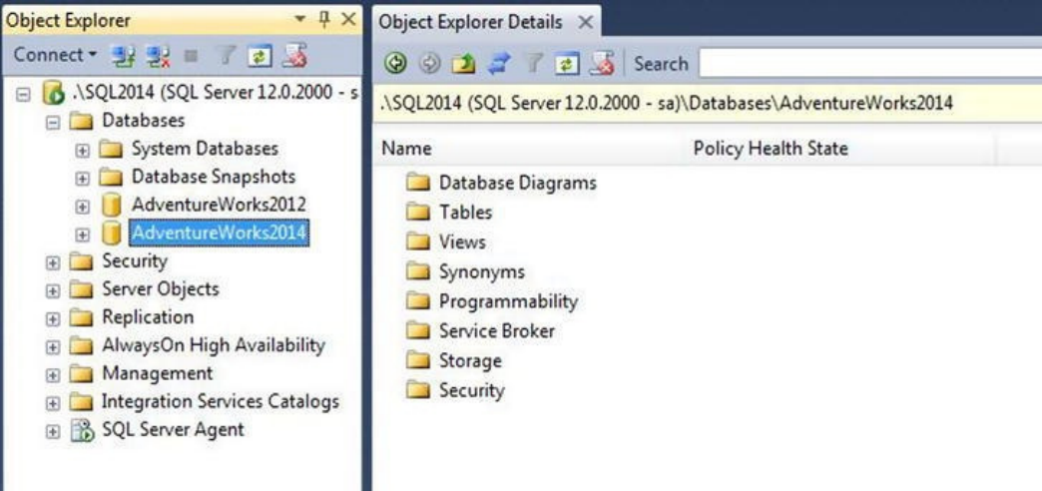1042x491 pixels.
Task: Open Object Explorer window position dropdown arrow
Action: (x=300, y=20)
